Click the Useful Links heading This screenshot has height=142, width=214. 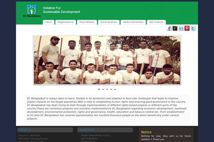click(x=87, y=130)
